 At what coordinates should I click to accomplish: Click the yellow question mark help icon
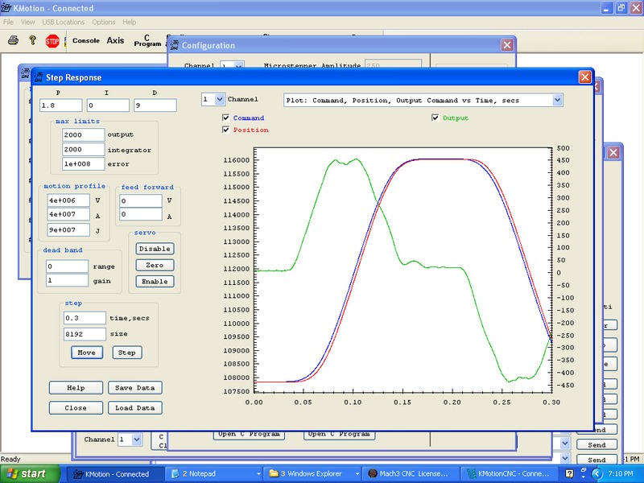click(32, 40)
